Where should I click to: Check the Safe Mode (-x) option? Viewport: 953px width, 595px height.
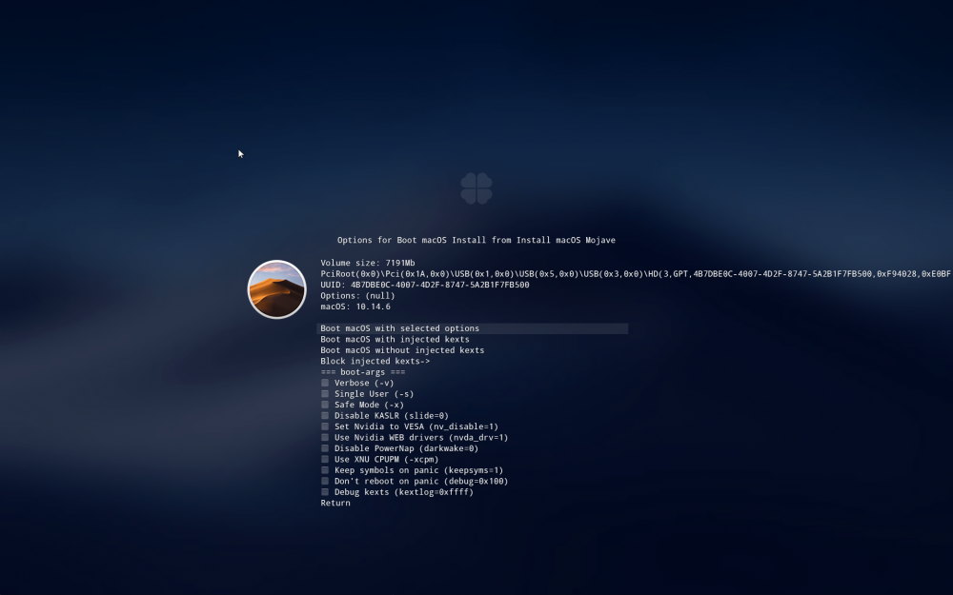point(325,405)
